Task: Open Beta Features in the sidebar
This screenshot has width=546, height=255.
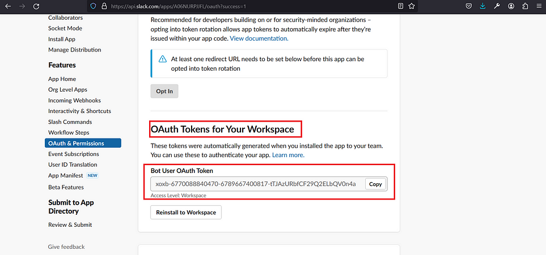Action: point(66,187)
